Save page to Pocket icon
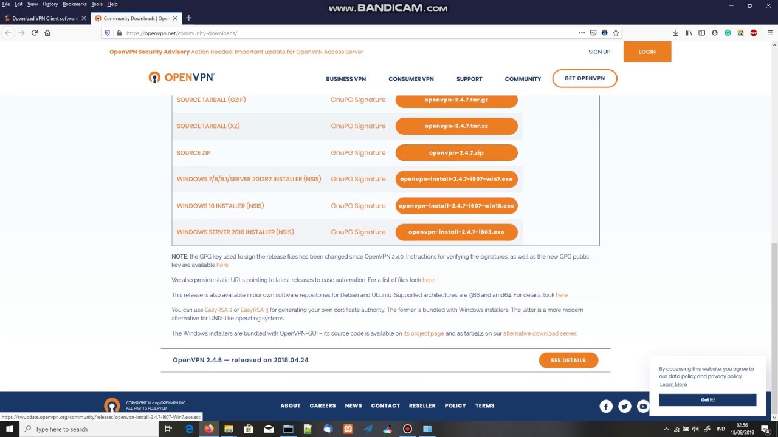The height and width of the screenshot is (437, 778). [593, 33]
